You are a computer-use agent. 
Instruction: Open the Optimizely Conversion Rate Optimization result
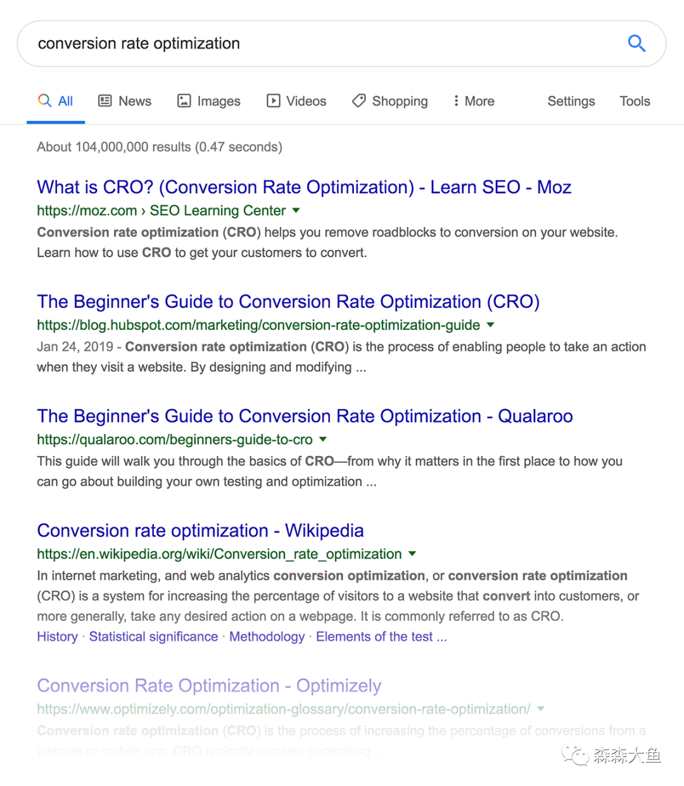(x=209, y=685)
